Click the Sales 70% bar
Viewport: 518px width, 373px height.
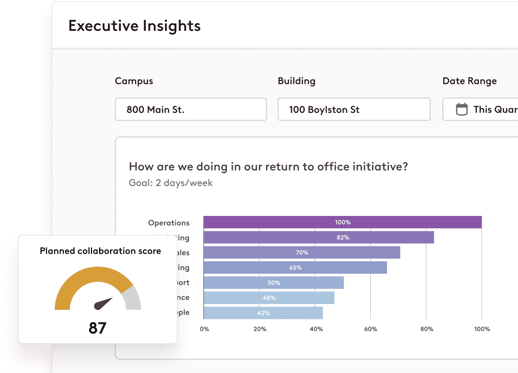coord(301,253)
